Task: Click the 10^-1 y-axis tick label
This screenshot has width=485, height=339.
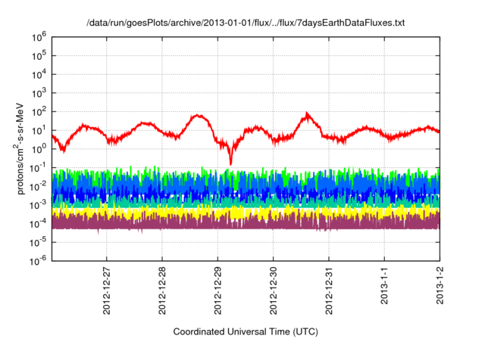Action: pos(38,168)
